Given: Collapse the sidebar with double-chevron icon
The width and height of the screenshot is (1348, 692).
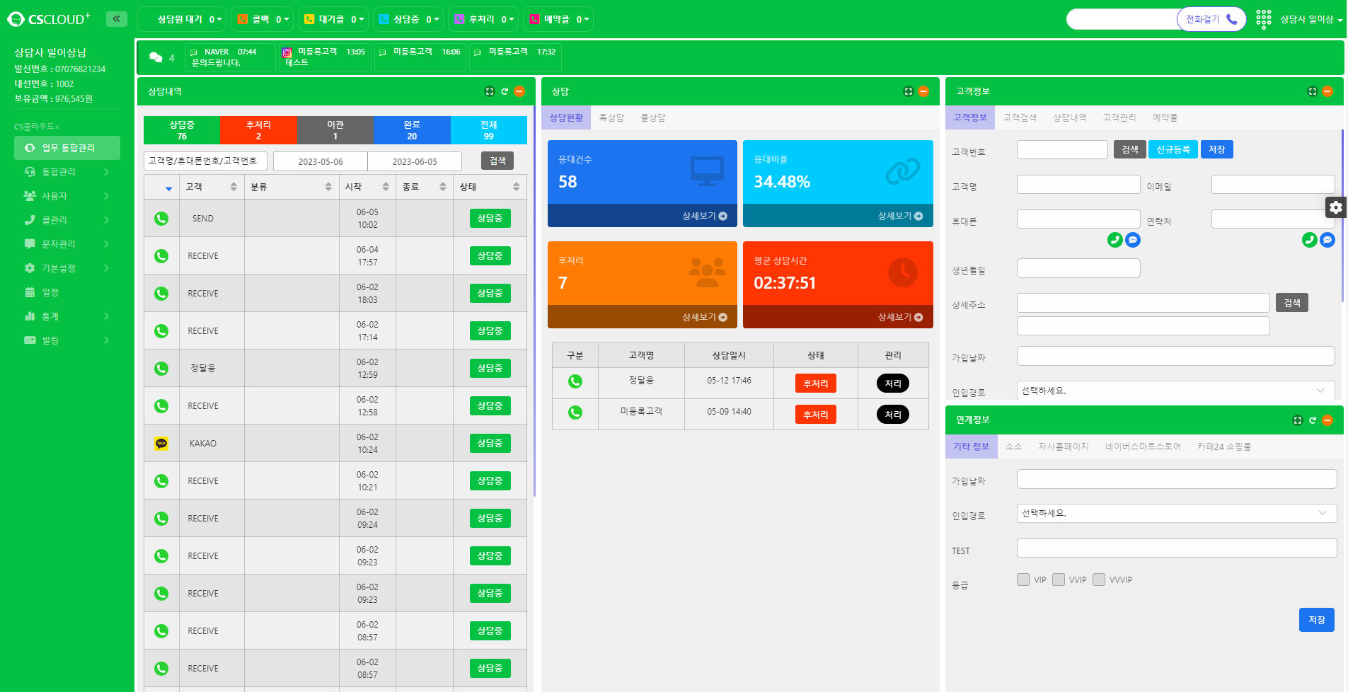Looking at the screenshot, I should coord(116,19).
